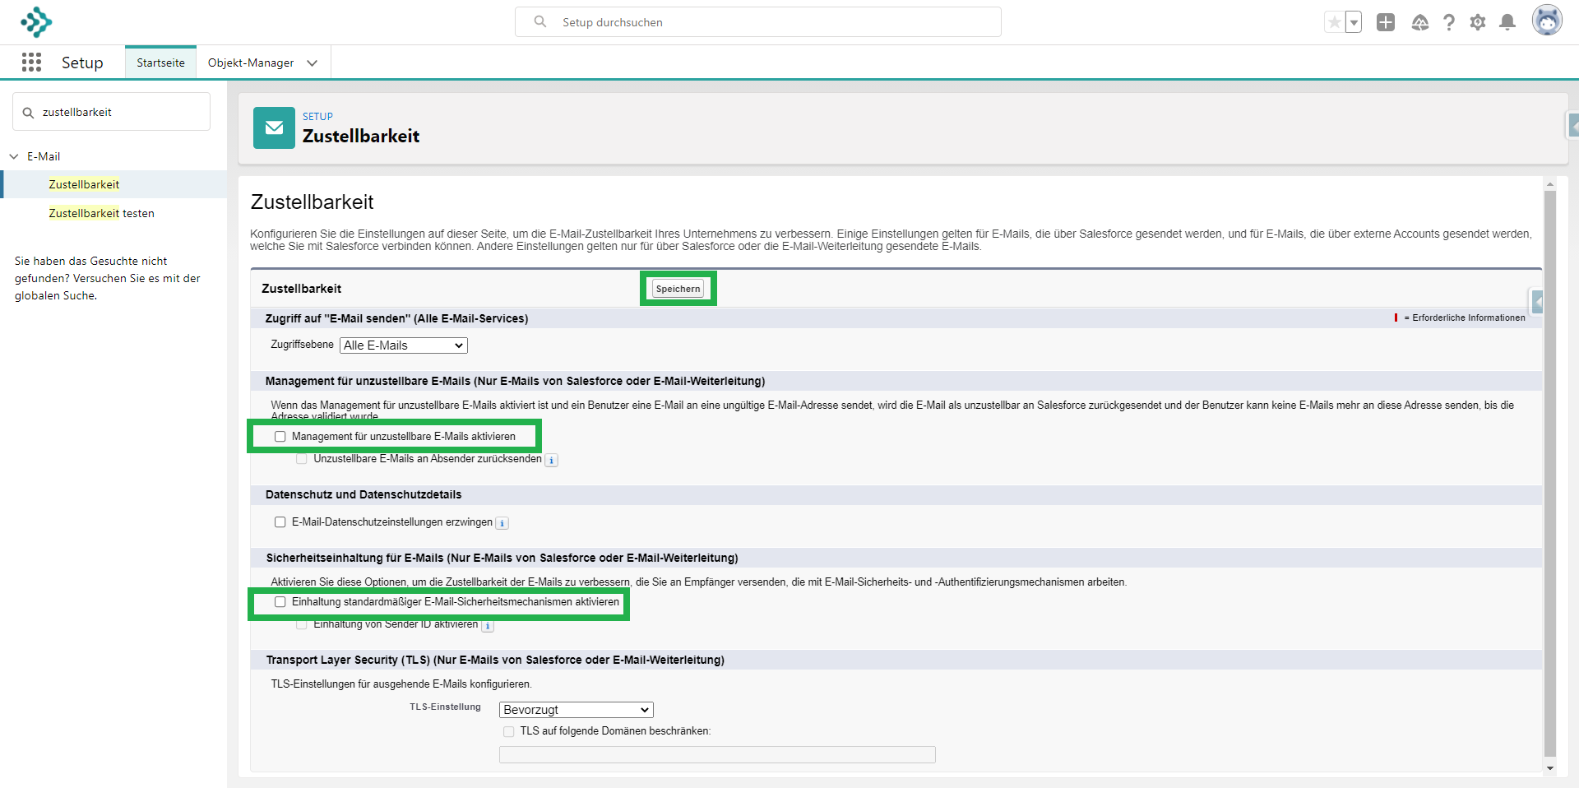The width and height of the screenshot is (1579, 788).
Task: Click the help question mark icon
Action: (x=1449, y=22)
